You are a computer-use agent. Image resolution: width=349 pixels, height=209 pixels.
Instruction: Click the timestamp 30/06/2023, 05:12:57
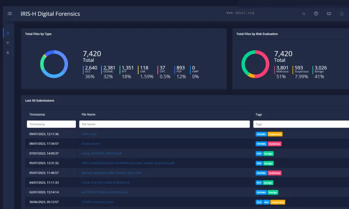(x=44, y=202)
